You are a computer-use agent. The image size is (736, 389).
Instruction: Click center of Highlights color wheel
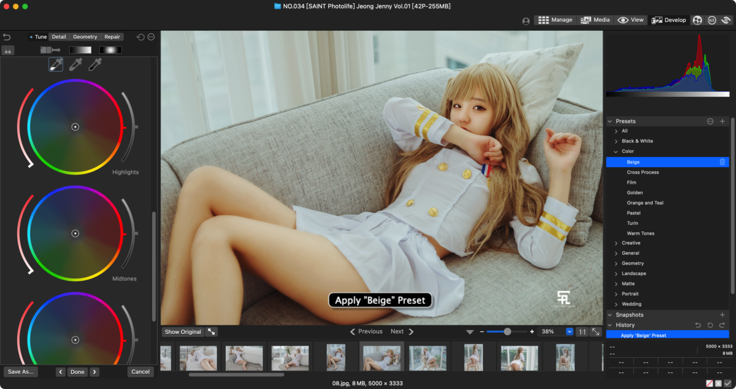[x=75, y=127]
